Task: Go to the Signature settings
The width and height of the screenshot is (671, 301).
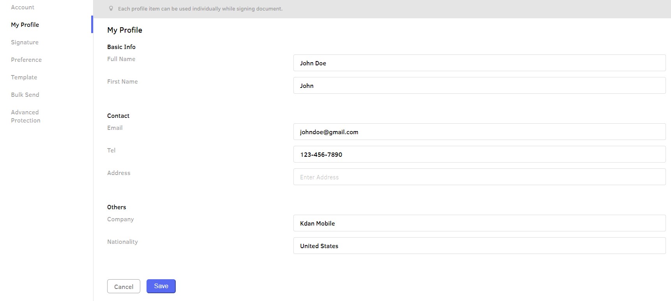Action: pos(25,42)
